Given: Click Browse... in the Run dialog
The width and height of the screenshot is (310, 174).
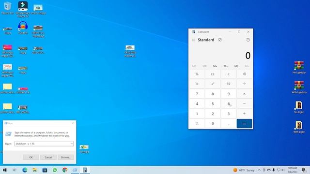Looking at the screenshot, I should [66, 157].
